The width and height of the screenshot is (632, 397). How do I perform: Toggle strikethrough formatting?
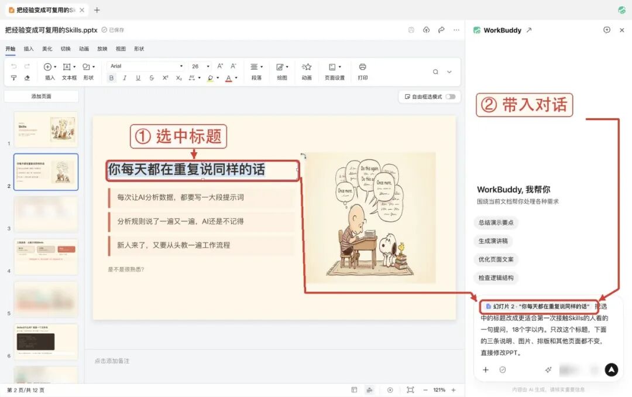[x=152, y=78]
